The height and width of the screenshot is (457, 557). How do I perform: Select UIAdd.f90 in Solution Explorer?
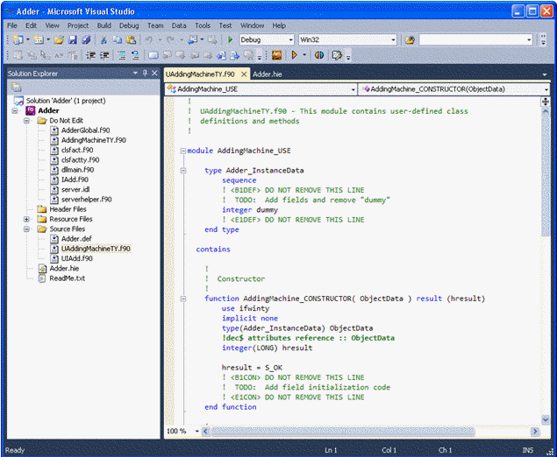click(77, 258)
